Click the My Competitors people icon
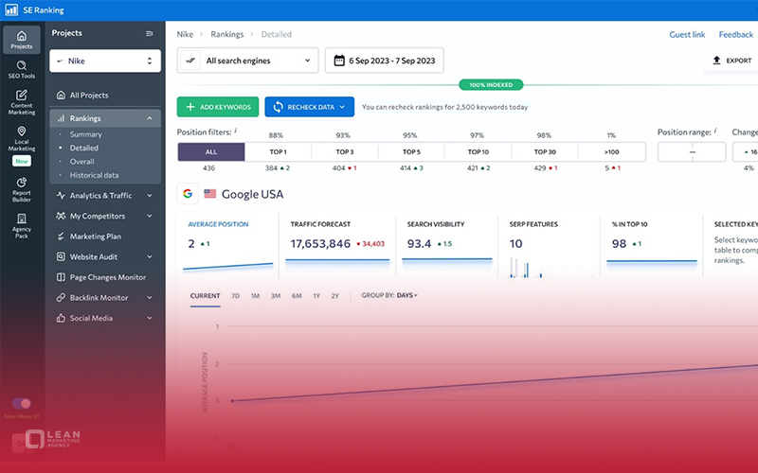The height and width of the screenshot is (473, 758). [61, 216]
